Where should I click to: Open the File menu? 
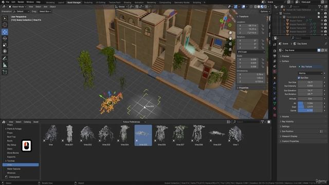(x=7, y=2)
